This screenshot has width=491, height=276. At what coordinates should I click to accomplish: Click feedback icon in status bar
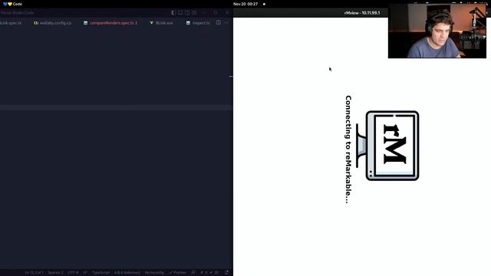193,273
